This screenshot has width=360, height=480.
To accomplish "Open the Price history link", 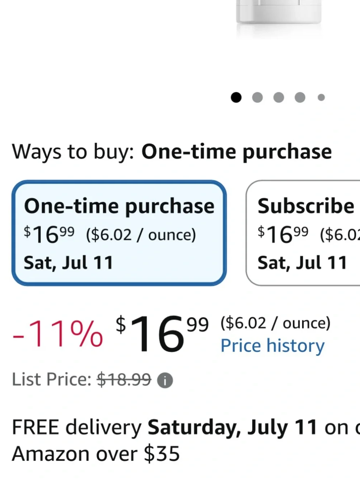I will pos(272,346).
